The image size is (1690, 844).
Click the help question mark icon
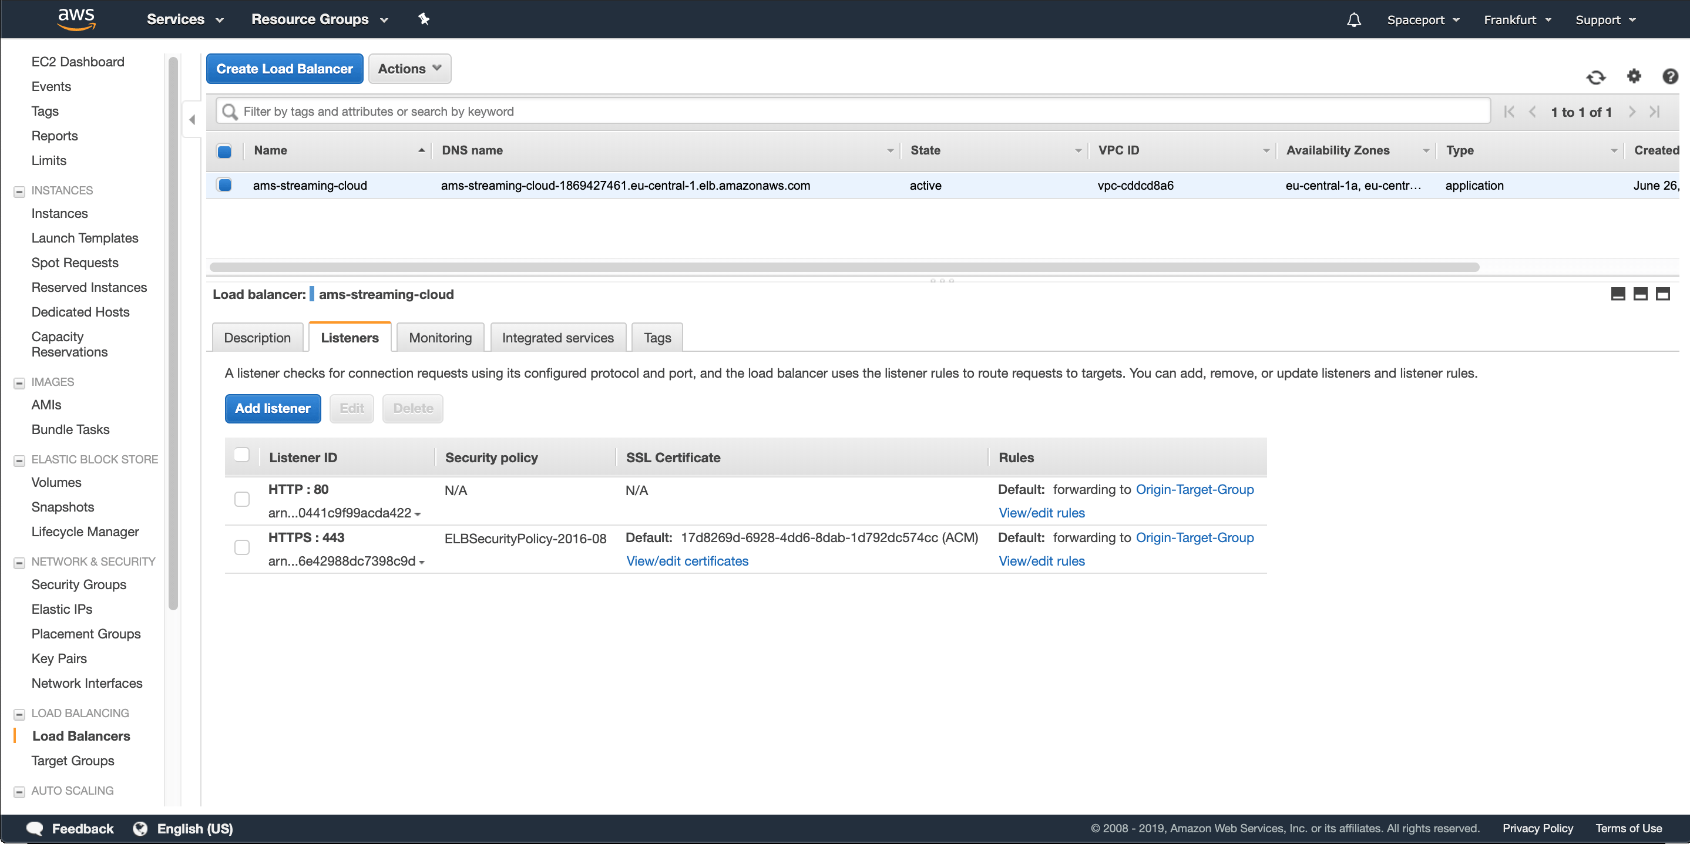pos(1669,76)
